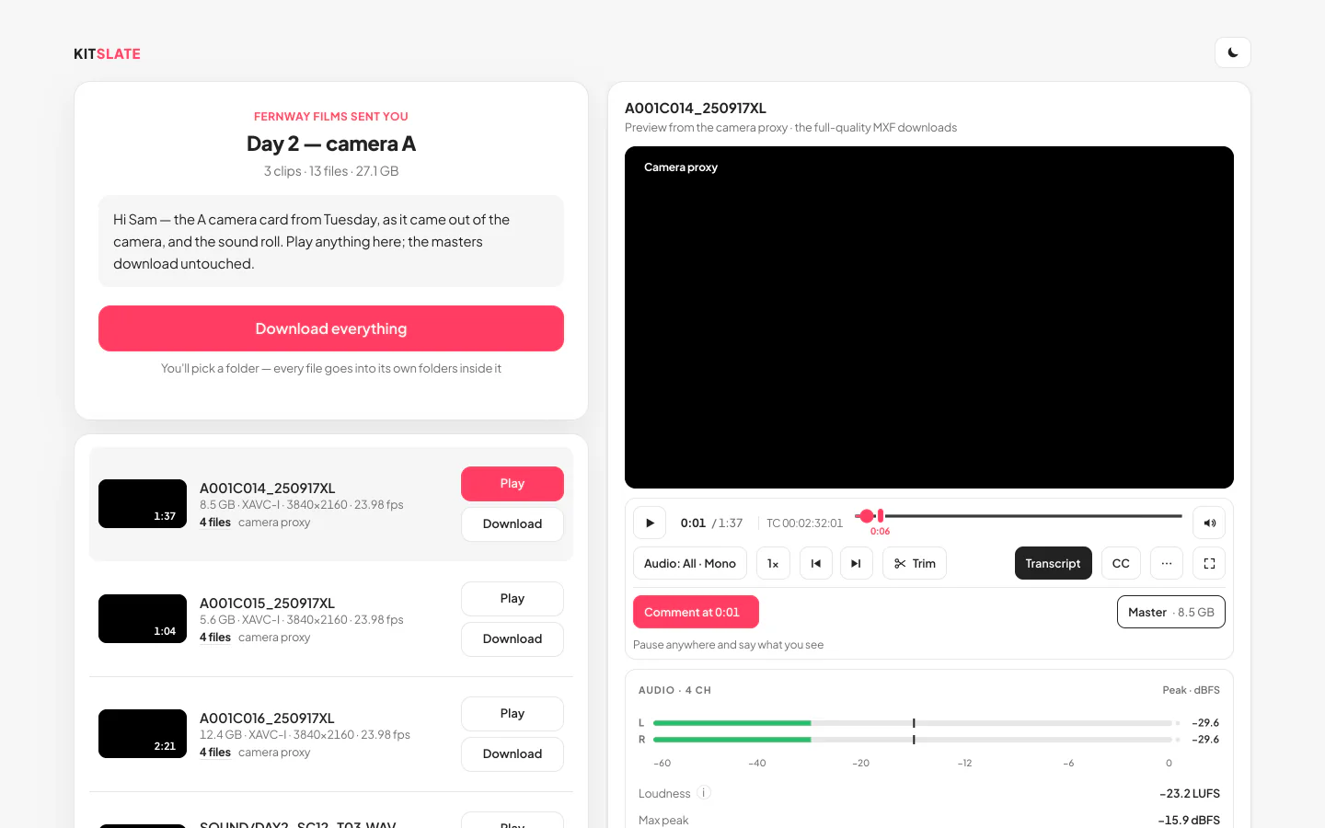The image size is (1325, 828).
Task: Click the playback scrubber handle
Action: point(866,516)
